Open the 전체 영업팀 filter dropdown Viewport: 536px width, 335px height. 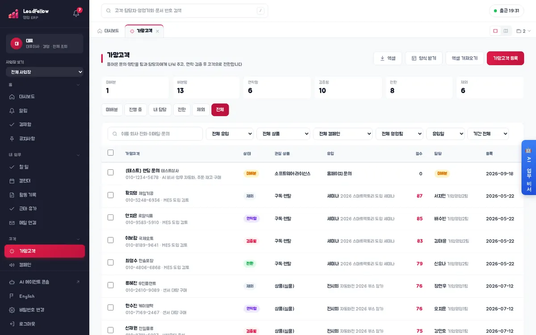point(399,134)
